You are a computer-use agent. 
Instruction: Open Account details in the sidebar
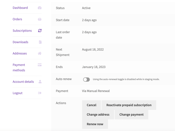click(x=23, y=82)
